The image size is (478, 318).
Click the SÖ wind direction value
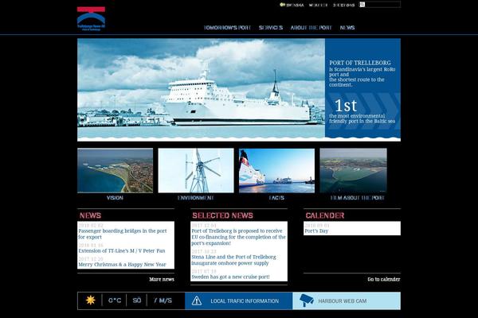tap(137, 301)
